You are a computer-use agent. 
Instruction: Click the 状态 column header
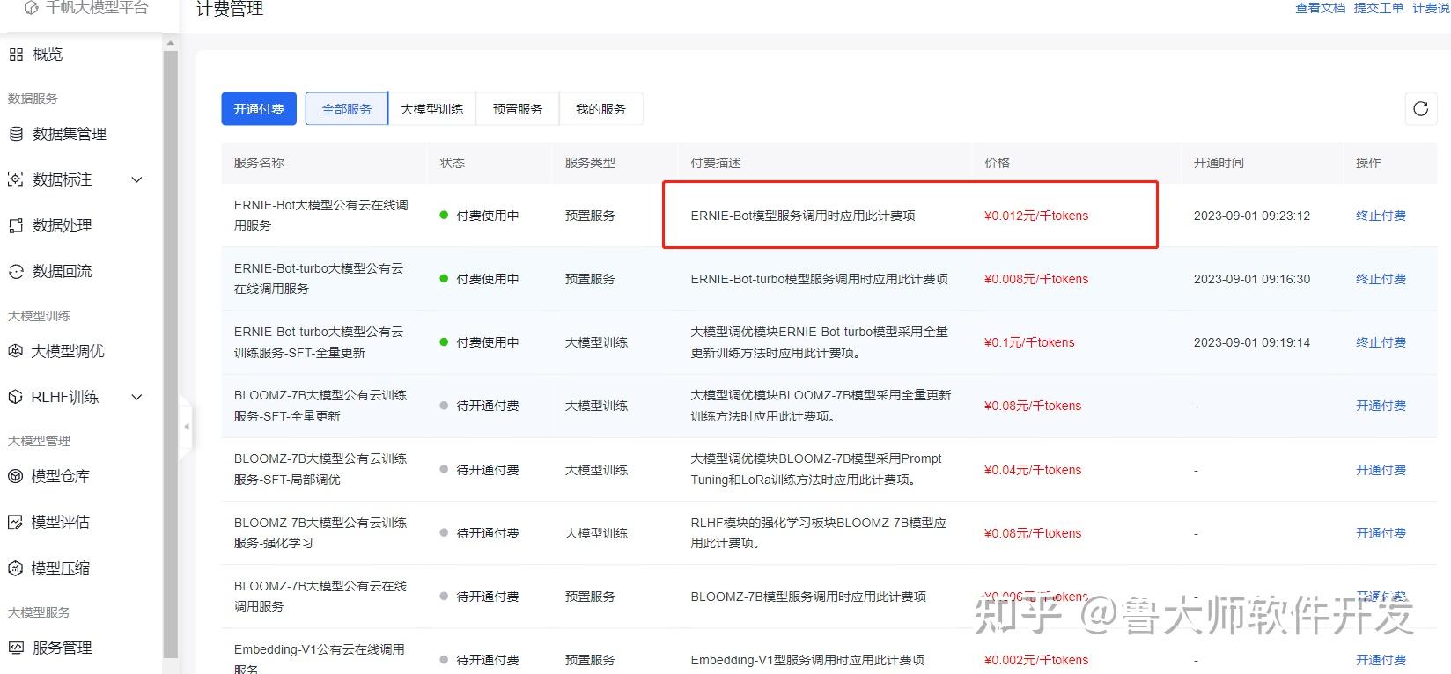(453, 163)
